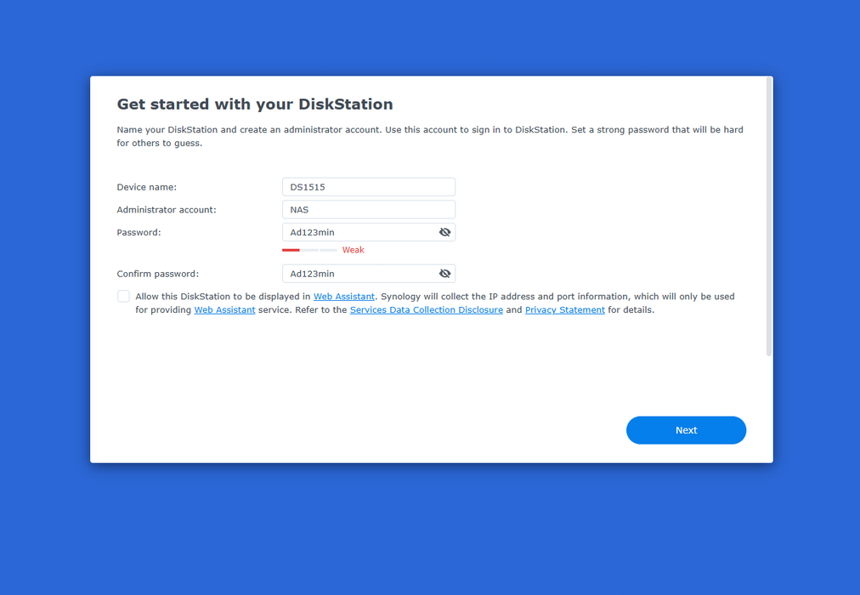Click the dialog's vertical scrollbar
This screenshot has width=860, height=595.
[x=769, y=217]
